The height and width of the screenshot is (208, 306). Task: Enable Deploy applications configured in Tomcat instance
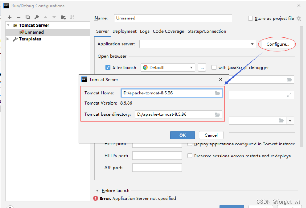tap(189, 144)
